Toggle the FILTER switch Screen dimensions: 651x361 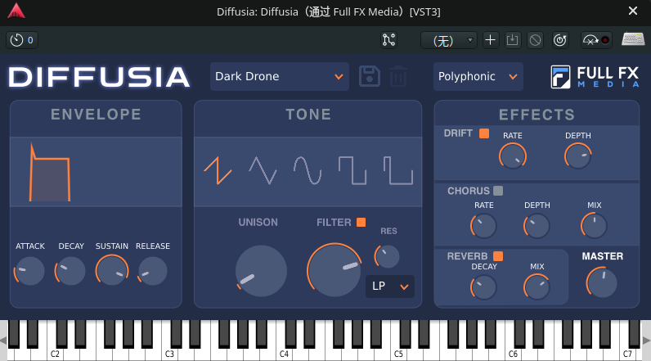click(361, 223)
